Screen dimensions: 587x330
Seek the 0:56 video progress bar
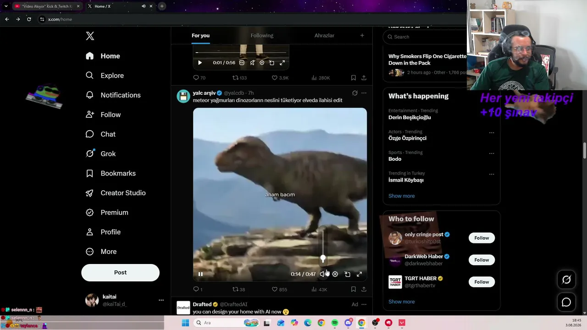[x=241, y=53]
